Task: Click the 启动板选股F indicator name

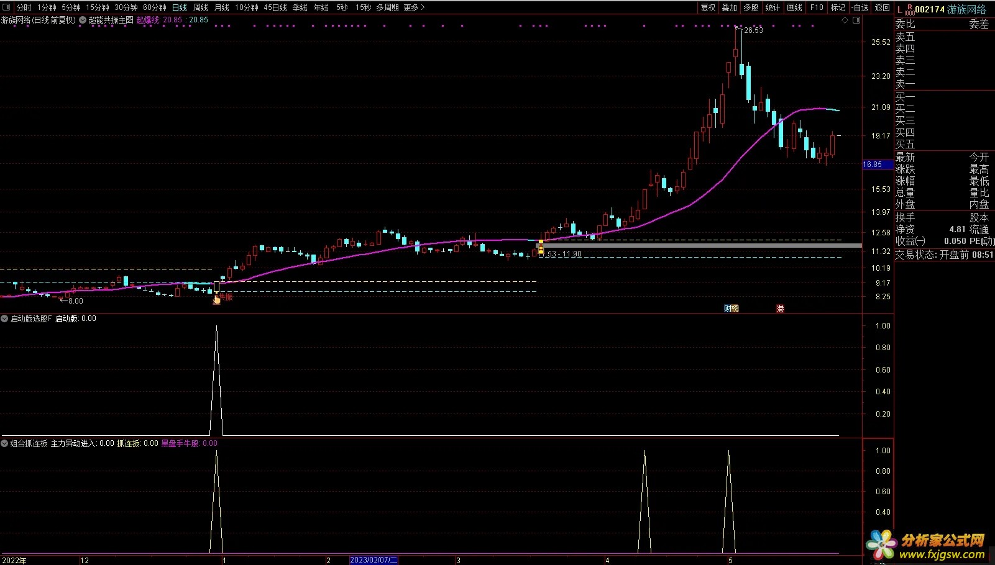Action: click(x=31, y=319)
